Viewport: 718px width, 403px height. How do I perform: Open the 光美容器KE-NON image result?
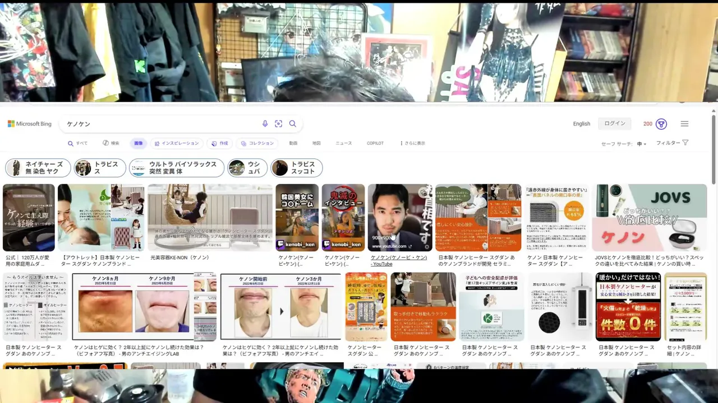(210, 218)
